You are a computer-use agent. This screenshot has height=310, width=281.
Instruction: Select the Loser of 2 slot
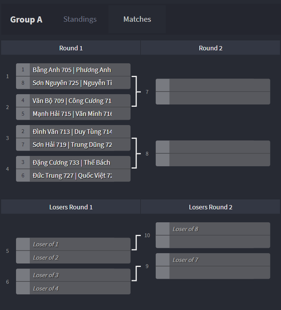pyautogui.click(x=73, y=257)
